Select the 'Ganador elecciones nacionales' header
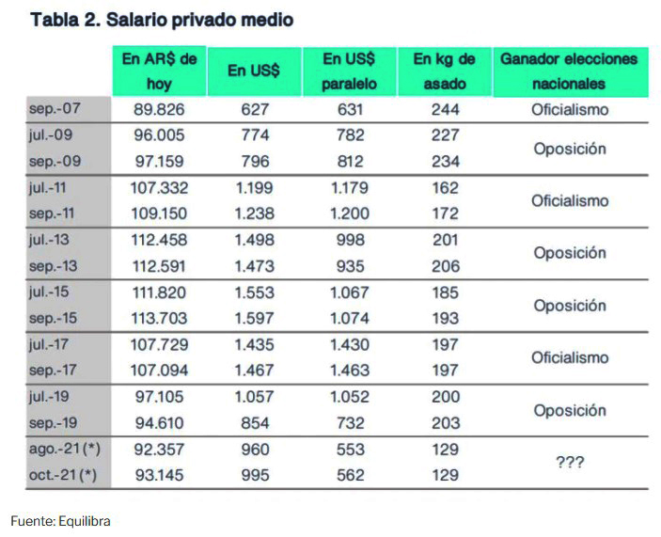The width and height of the screenshot is (661, 537). point(569,71)
